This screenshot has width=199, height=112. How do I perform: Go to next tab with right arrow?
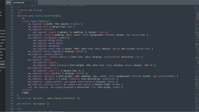tap(9, 2)
